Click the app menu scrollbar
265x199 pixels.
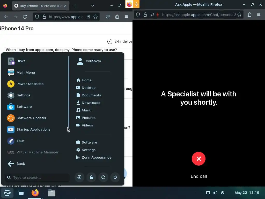(x=68, y=92)
